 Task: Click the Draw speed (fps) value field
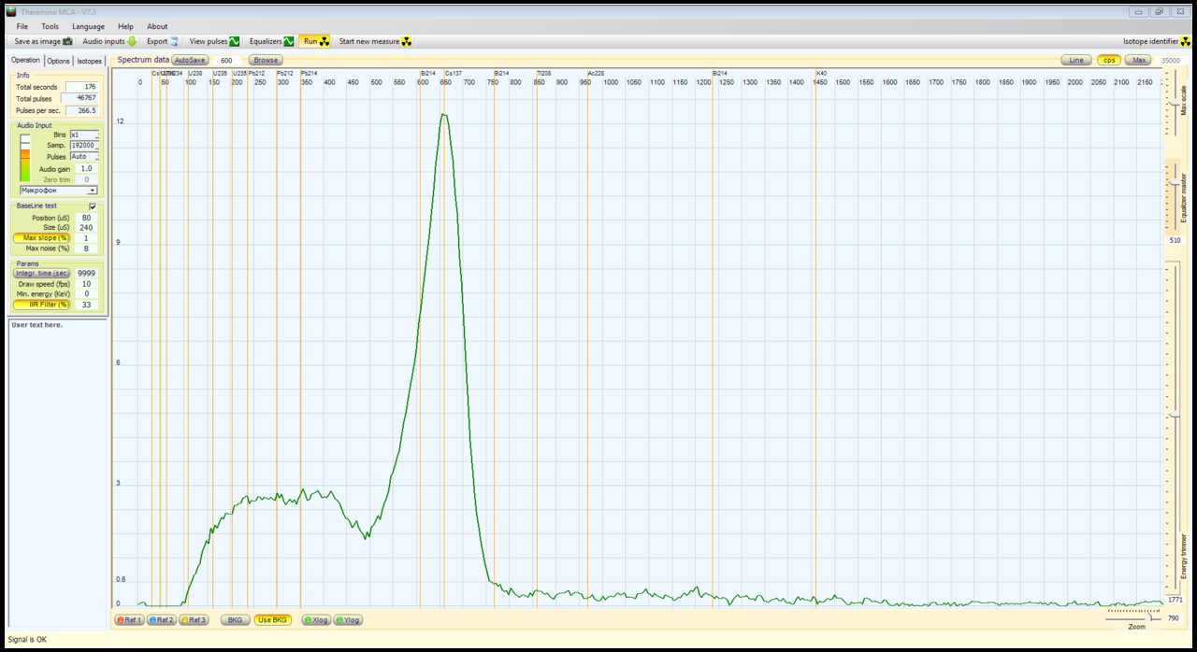[x=86, y=283]
